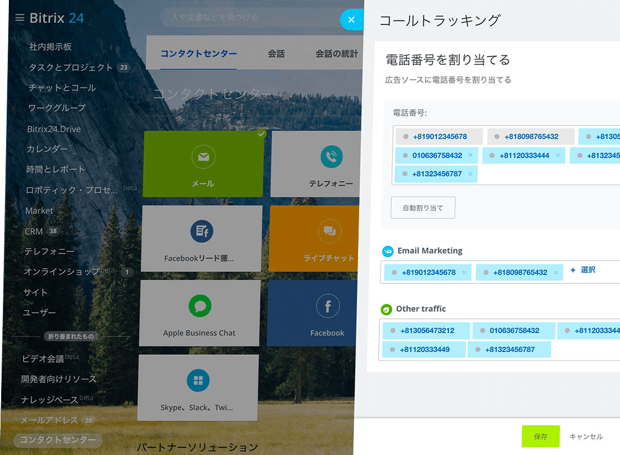
Task: Open テレフォニー in the left sidebar
Action: [x=49, y=251]
